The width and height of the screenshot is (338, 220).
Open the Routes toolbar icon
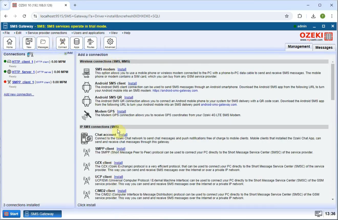pyautogui.click(x=91, y=43)
